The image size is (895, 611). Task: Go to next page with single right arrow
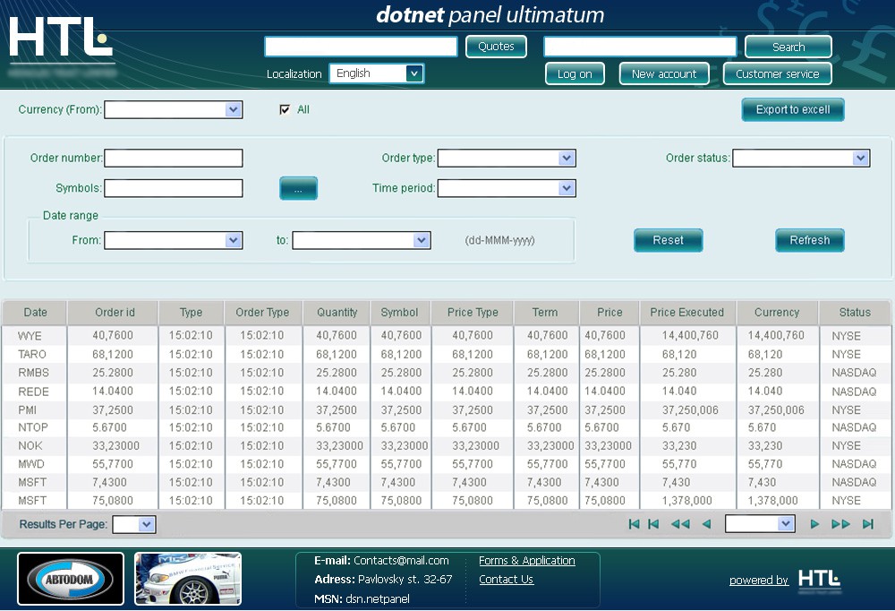[814, 524]
